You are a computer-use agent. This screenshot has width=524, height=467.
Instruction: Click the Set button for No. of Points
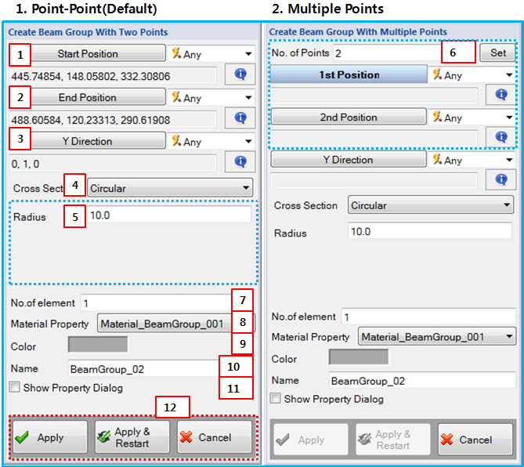point(497,52)
